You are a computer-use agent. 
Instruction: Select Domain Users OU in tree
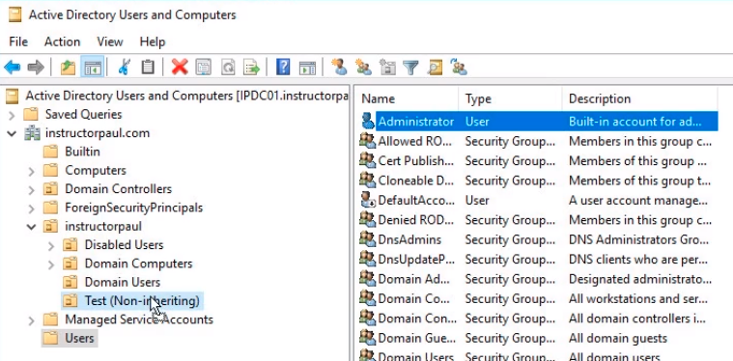point(123,282)
